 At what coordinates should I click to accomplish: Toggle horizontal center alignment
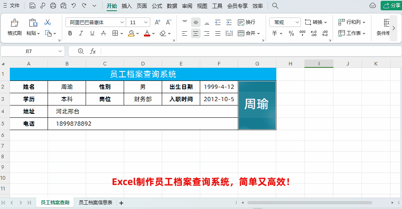coord(195,33)
